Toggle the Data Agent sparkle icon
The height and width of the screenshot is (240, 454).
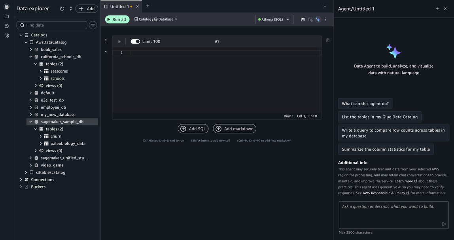[x=318, y=19]
